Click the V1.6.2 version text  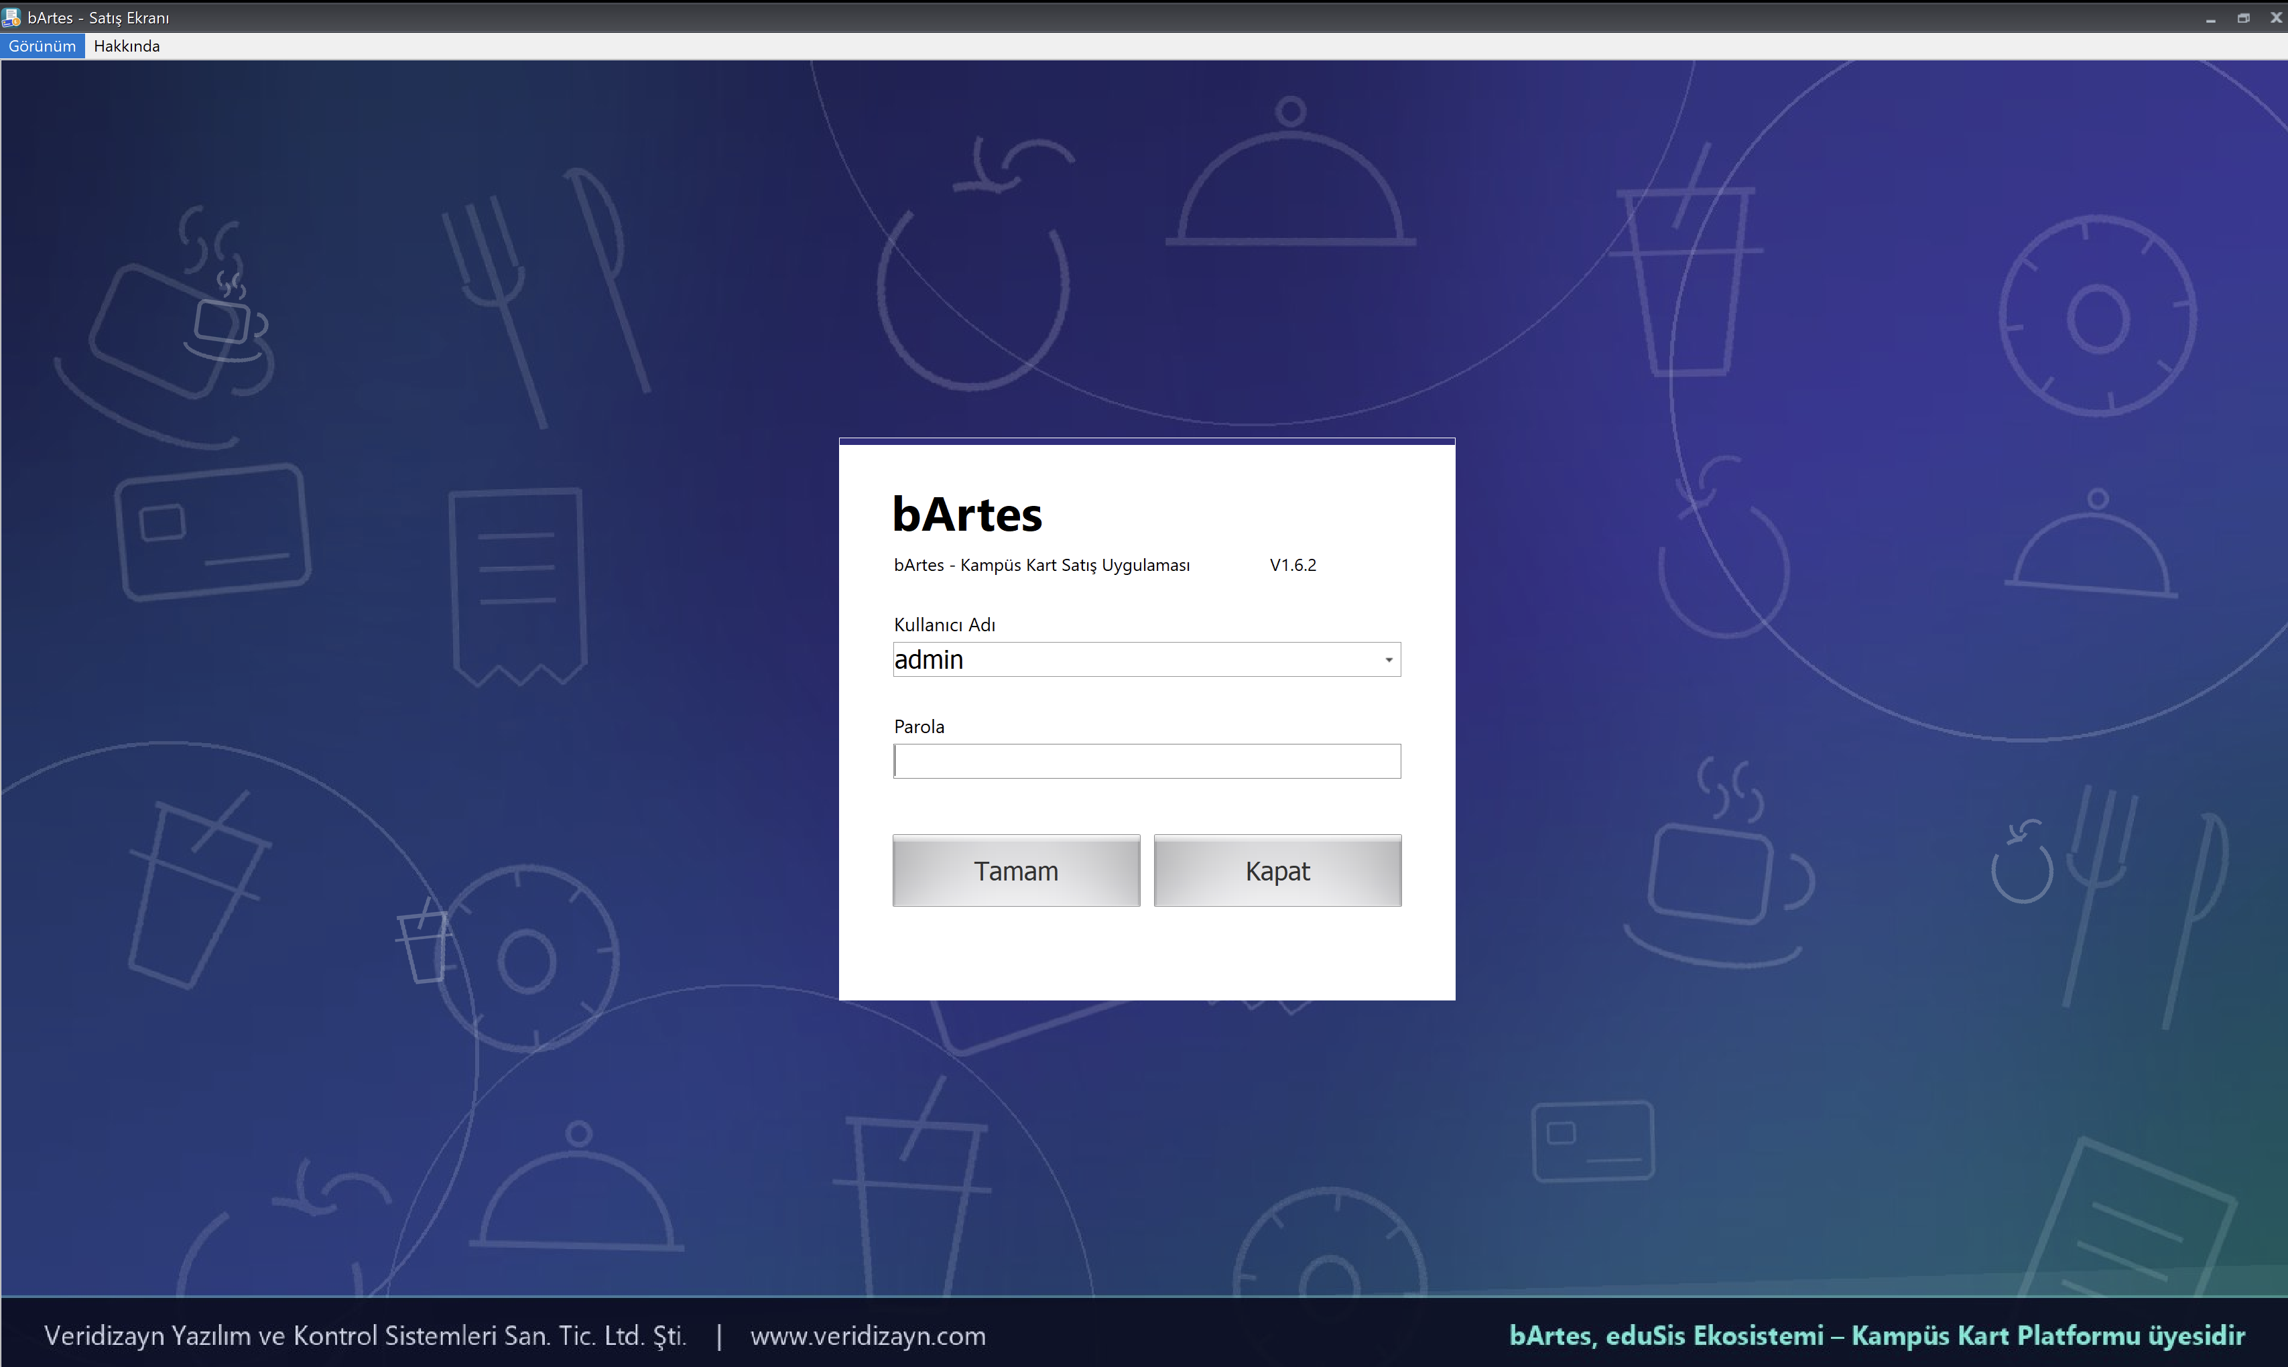[x=1293, y=565]
